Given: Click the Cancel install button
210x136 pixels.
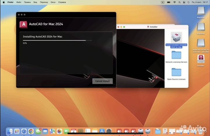Looking at the screenshot, I should [x=102, y=81].
